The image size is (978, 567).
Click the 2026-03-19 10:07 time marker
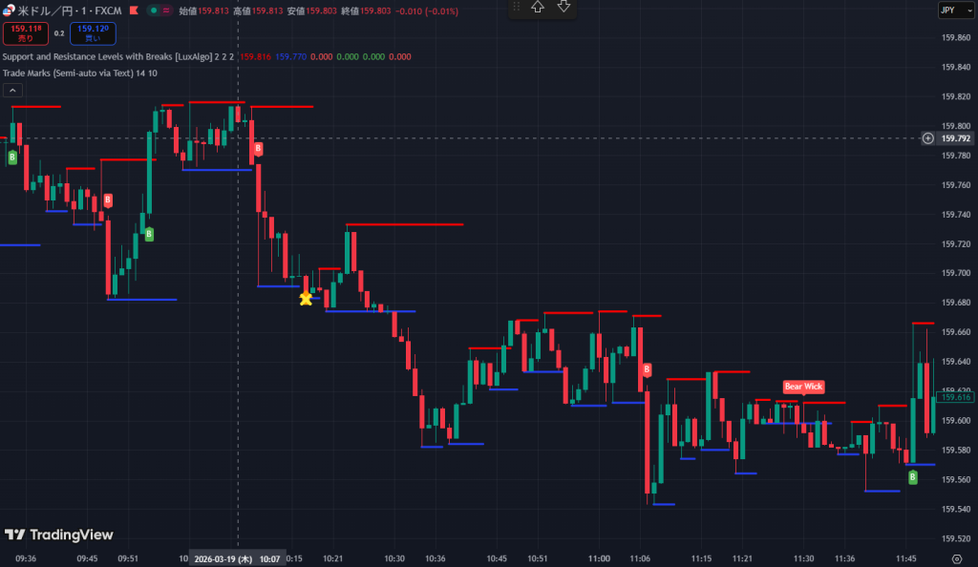point(237,558)
